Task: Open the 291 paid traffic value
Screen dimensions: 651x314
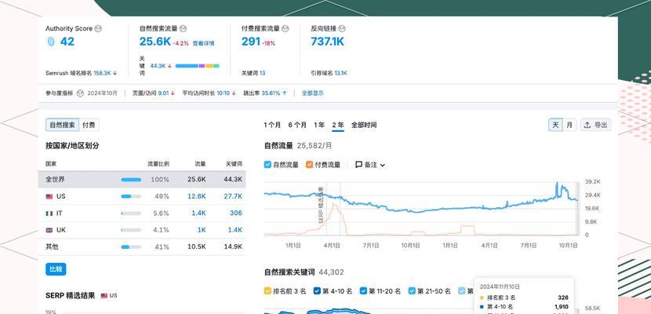Action: (x=251, y=42)
